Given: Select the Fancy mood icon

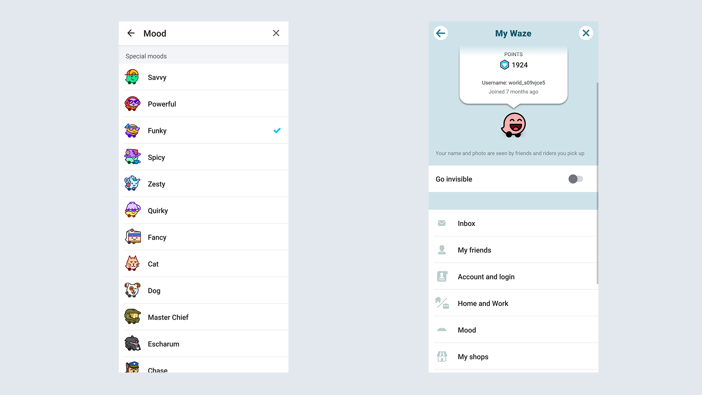Looking at the screenshot, I should click(x=133, y=237).
